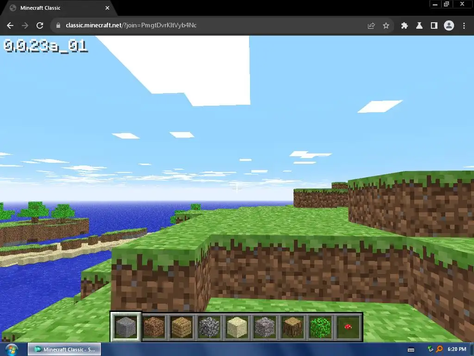Minimize the browser window
This screenshot has height=356, width=474.
coord(435,4)
